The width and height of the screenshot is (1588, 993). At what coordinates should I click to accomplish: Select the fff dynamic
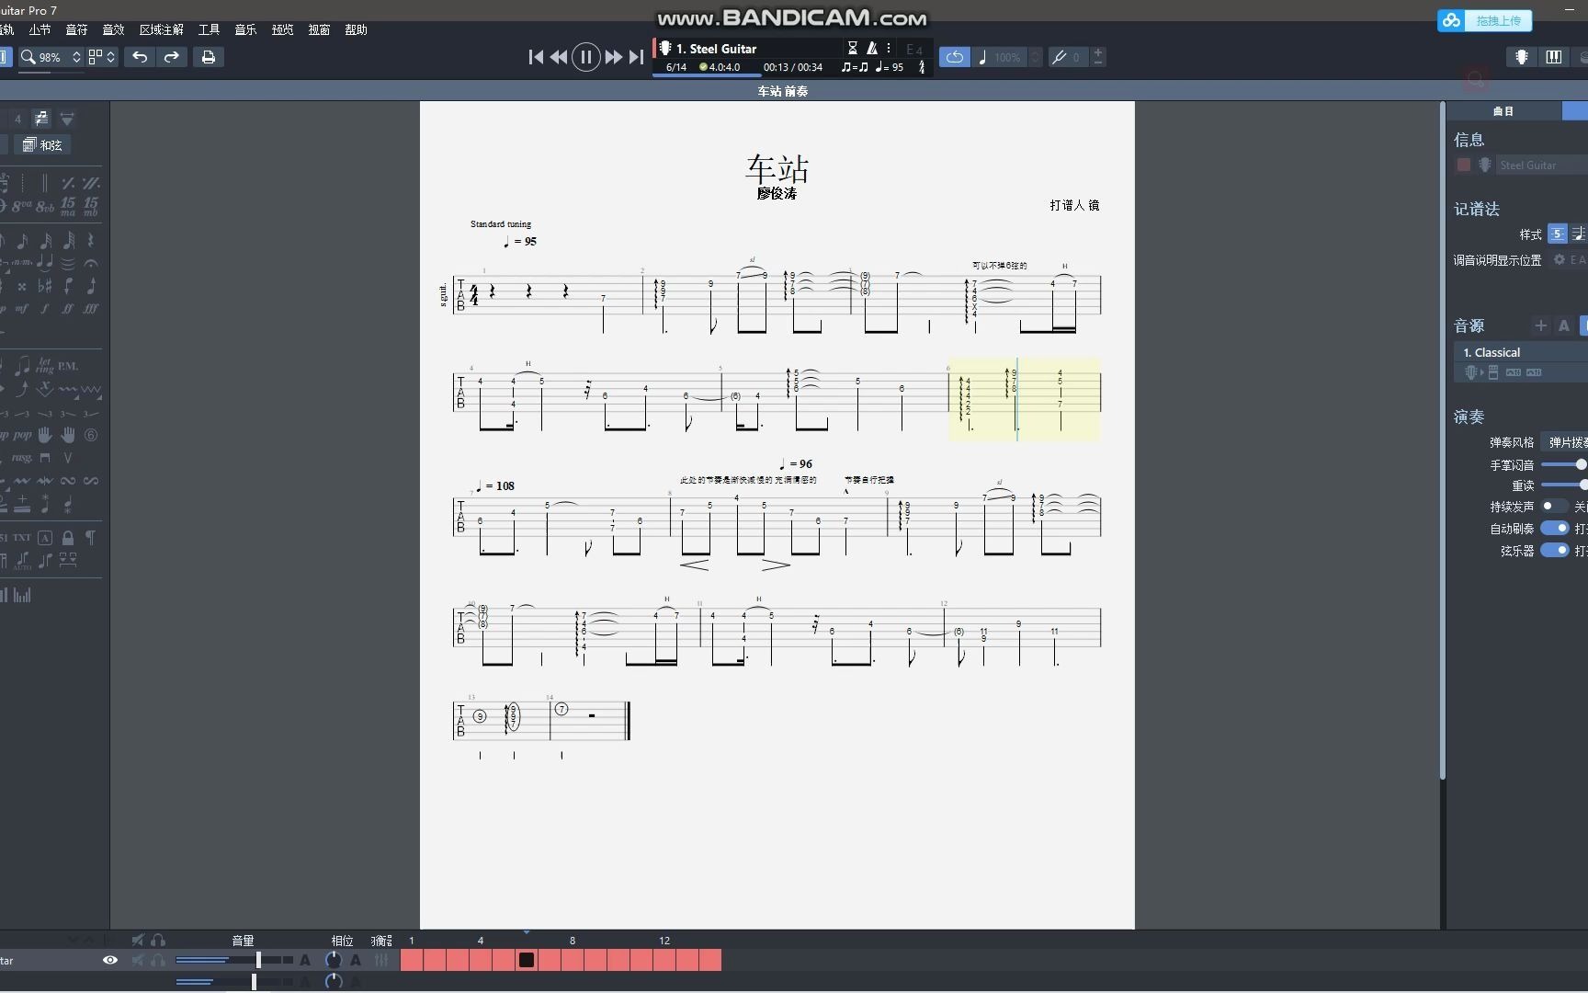click(91, 309)
